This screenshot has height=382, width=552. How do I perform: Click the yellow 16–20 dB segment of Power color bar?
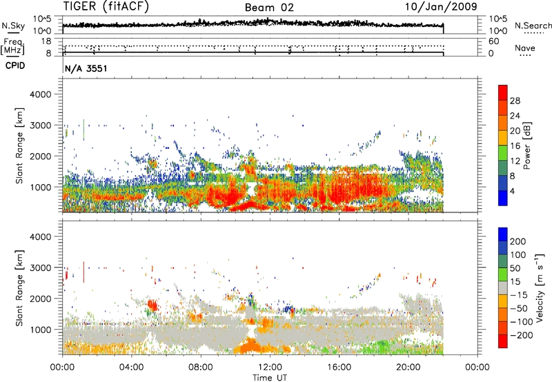pyautogui.click(x=503, y=137)
